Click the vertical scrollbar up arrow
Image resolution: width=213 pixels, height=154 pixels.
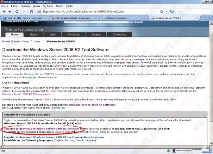(211, 23)
